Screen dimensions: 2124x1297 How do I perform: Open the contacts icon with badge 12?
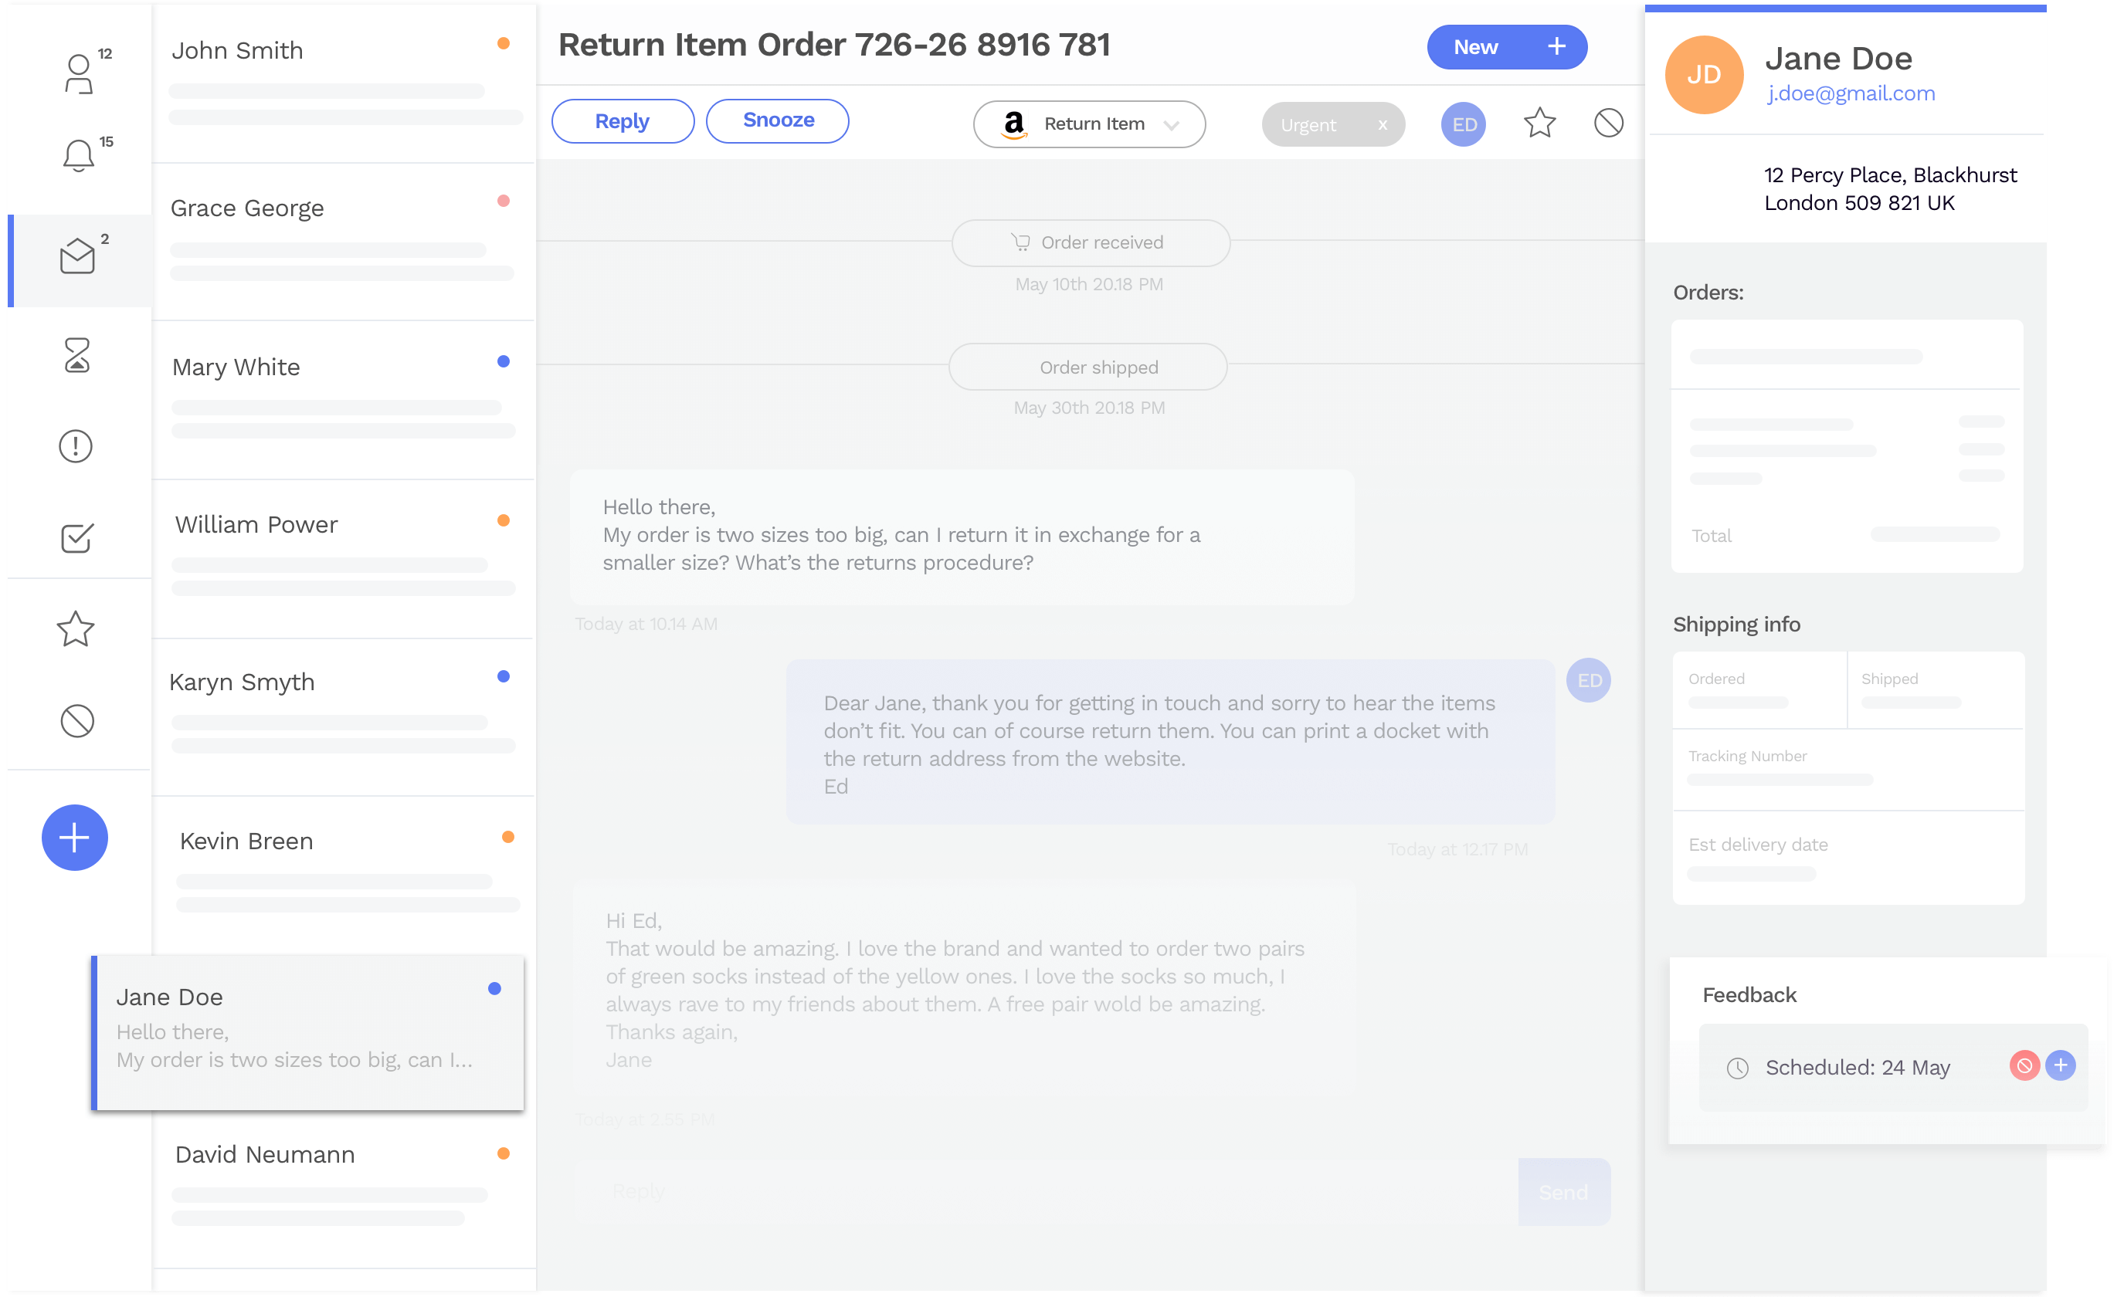[x=79, y=74]
